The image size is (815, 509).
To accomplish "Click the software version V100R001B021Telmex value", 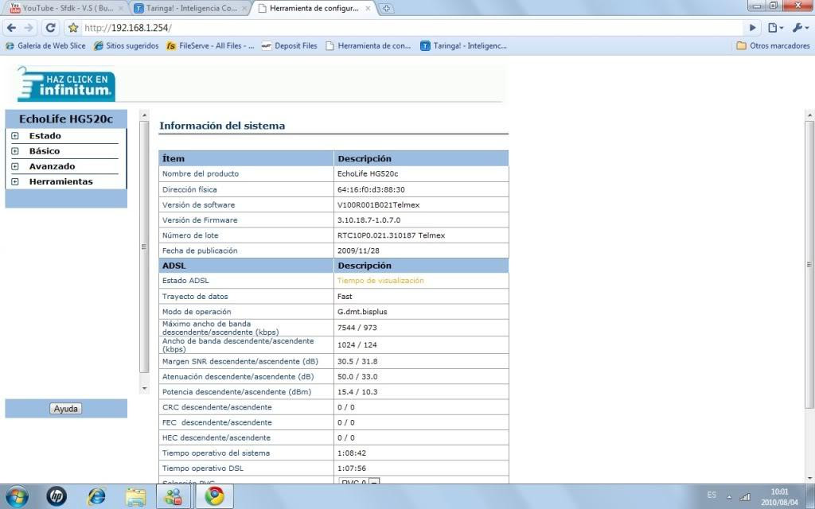I will click(378, 205).
